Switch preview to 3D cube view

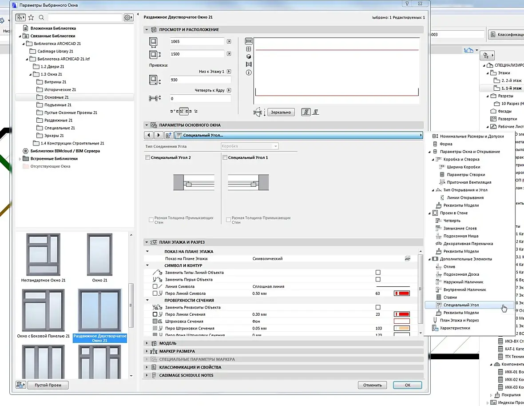[x=249, y=56]
